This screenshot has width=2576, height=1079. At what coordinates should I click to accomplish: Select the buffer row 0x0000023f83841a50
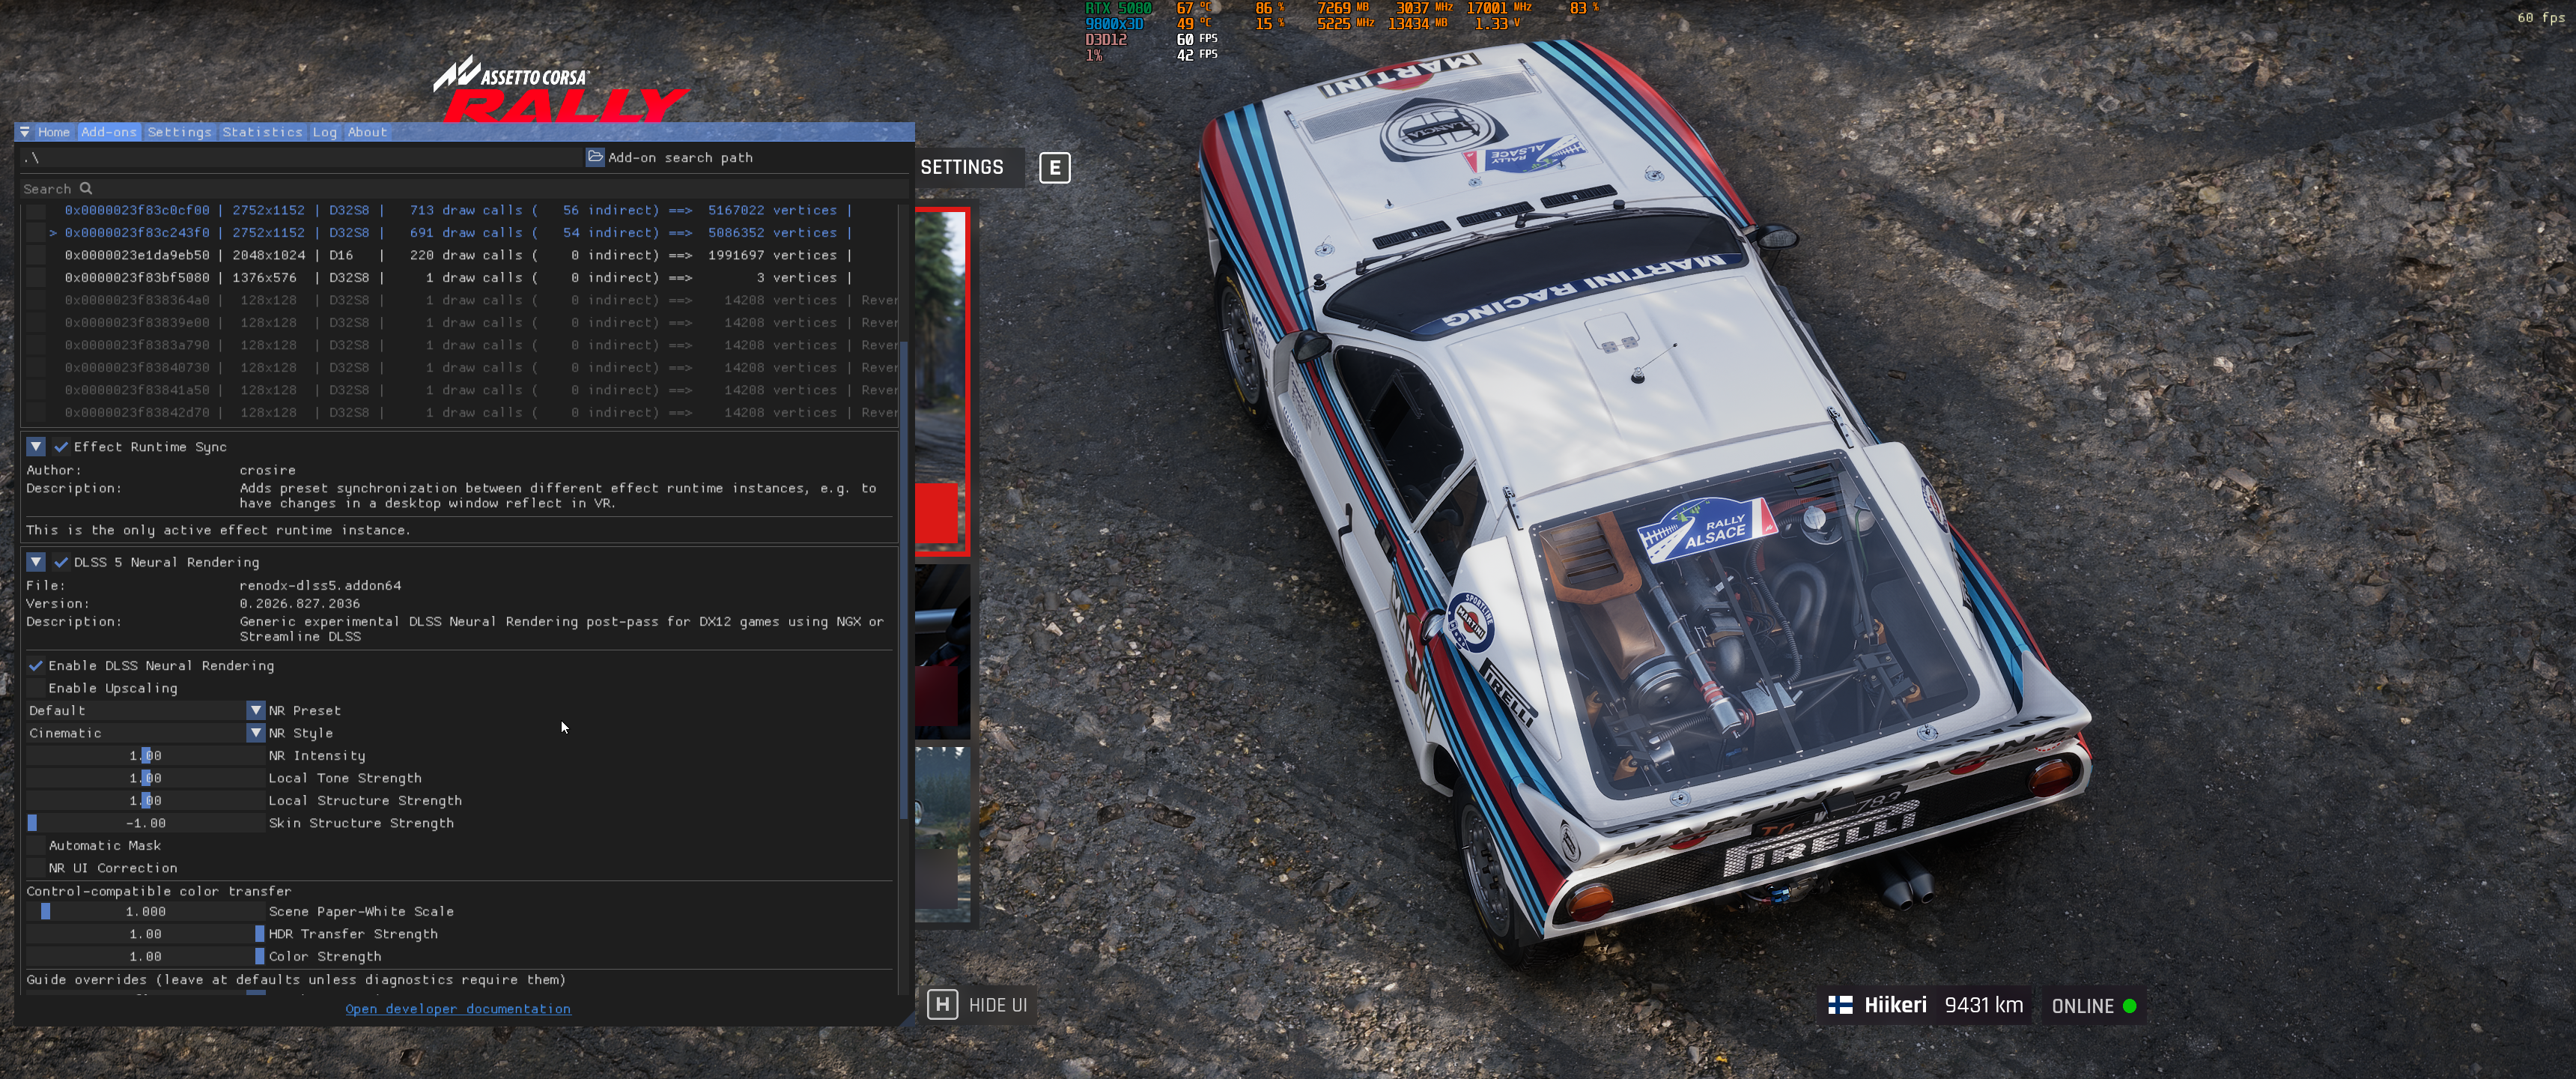[x=480, y=390]
